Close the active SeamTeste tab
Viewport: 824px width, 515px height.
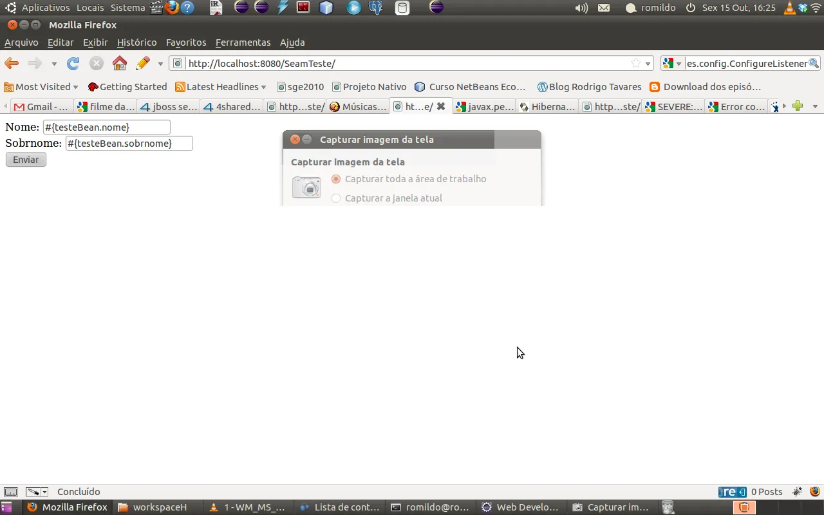pyautogui.click(x=441, y=106)
